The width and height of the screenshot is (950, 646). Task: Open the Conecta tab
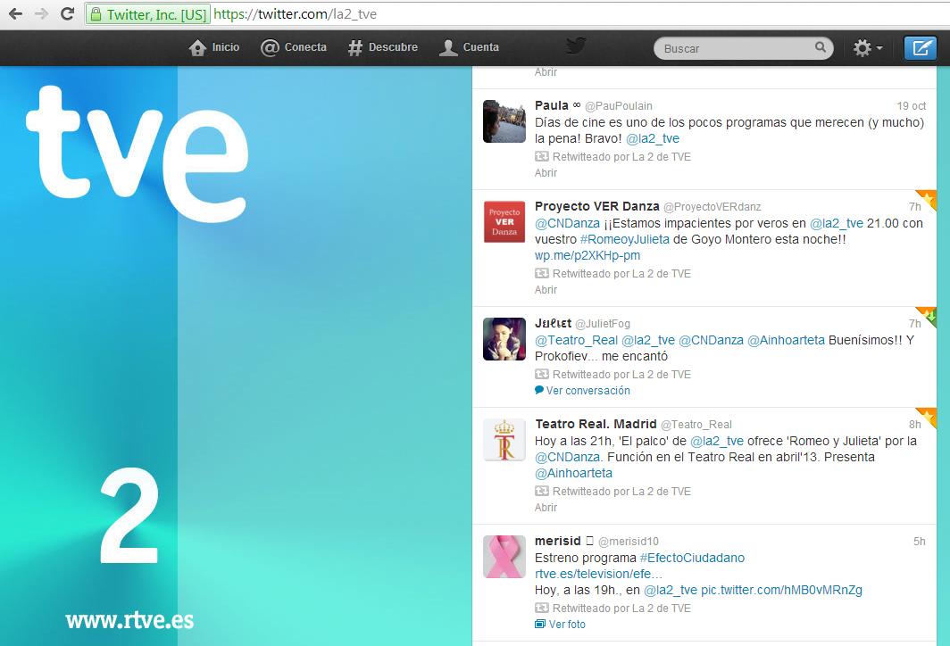pyautogui.click(x=294, y=47)
